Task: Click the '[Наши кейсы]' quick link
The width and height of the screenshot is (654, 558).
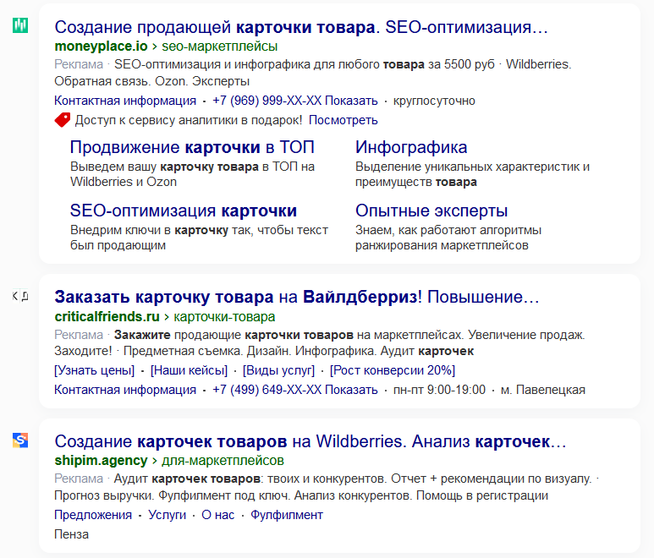Action: [x=189, y=370]
